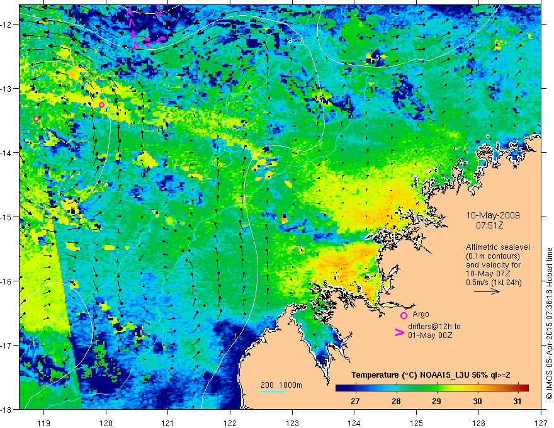This screenshot has width=554, height=428.
Task: Click the 0.5m/s velocity scale arrow
Action: pos(487,291)
